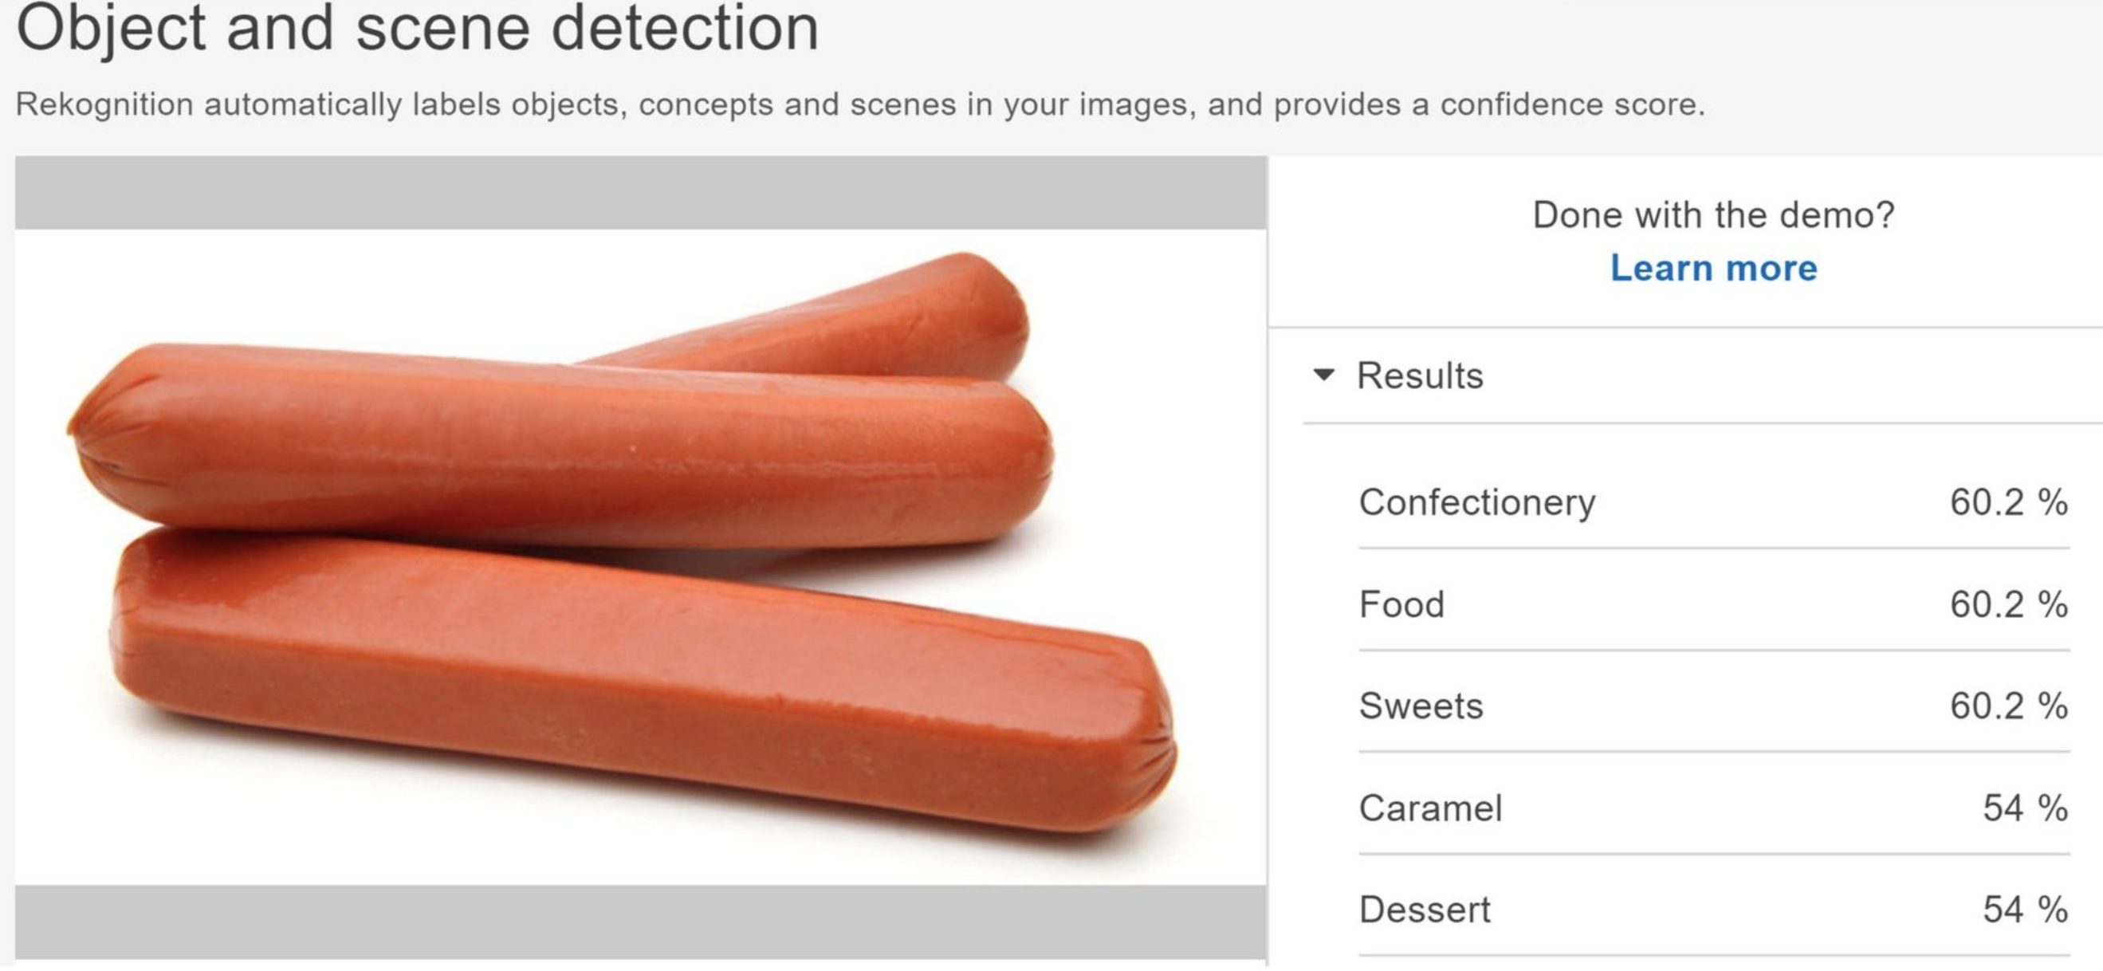The image size is (2103, 971).
Task: Click the Done with the demo? text
Action: [x=1714, y=214]
